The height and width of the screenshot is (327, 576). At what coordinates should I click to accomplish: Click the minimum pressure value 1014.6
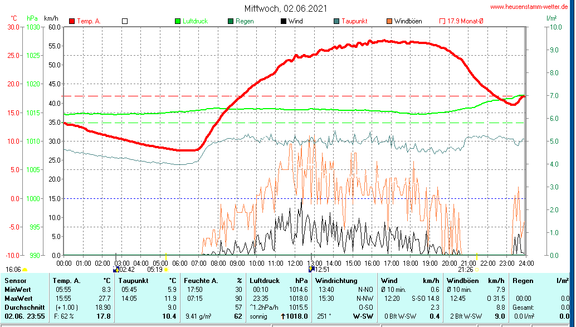(x=298, y=290)
